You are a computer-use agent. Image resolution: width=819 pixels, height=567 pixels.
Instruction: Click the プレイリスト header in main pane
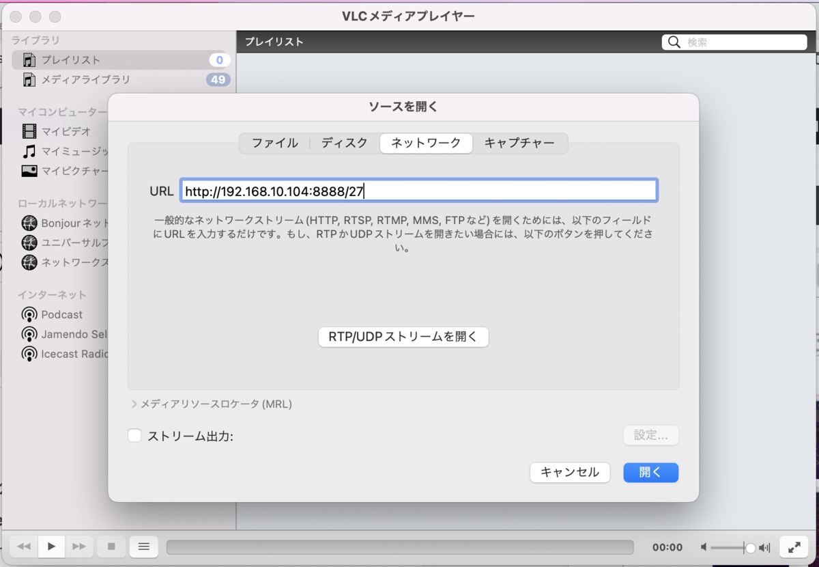274,42
